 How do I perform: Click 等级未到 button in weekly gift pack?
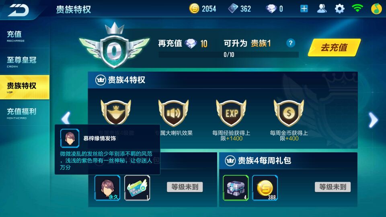click(333, 187)
